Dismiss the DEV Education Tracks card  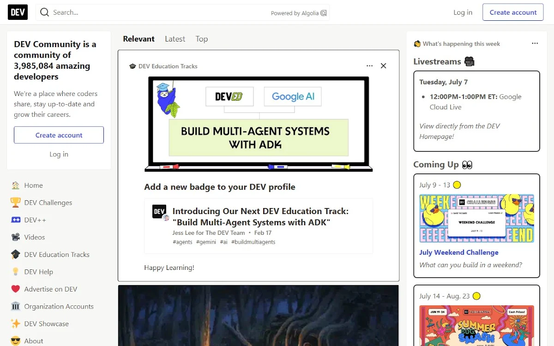click(383, 66)
